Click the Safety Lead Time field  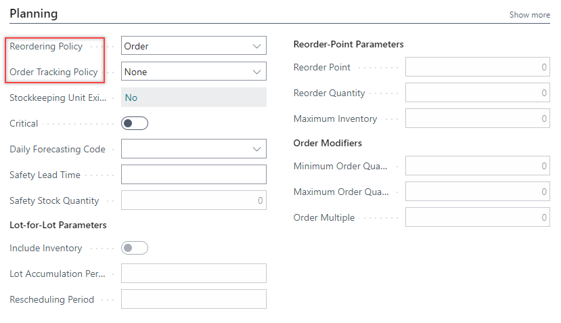coord(194,175)
